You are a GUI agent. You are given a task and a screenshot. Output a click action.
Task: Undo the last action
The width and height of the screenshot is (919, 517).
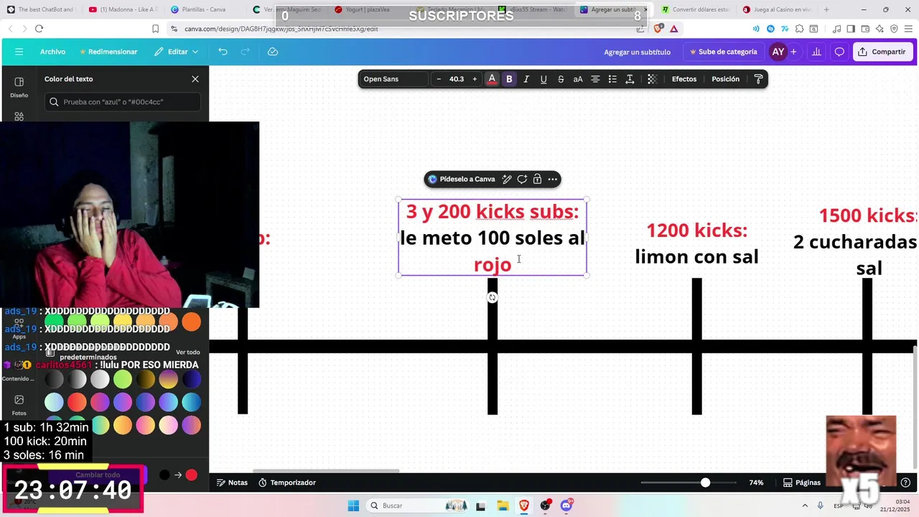click(x=223, y=52)
